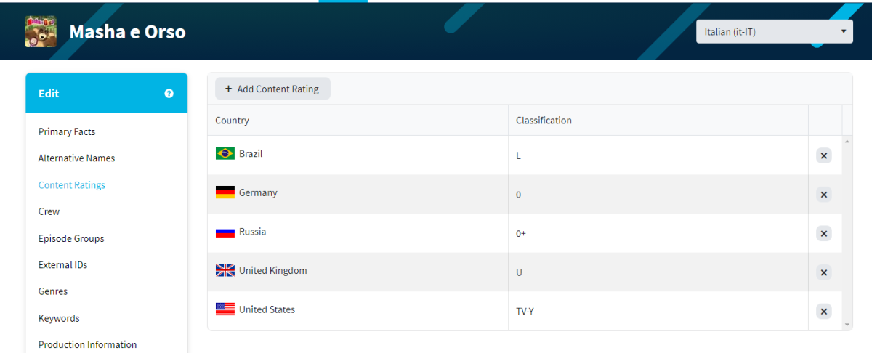Image resolution: width=872 pixels, height=353 pixels.
Task: Click the Edit panel header
Action: coord(106,93)
